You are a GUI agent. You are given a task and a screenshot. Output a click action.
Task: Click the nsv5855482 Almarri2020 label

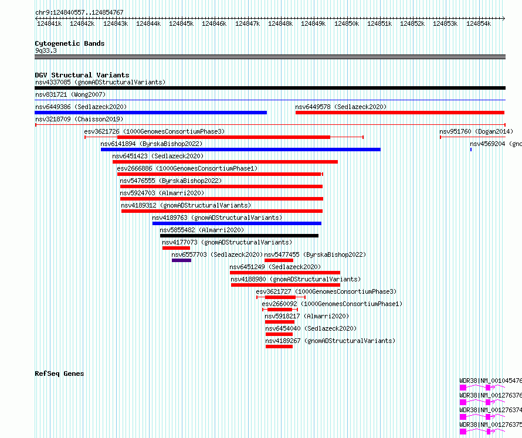[x=202, y=230]
